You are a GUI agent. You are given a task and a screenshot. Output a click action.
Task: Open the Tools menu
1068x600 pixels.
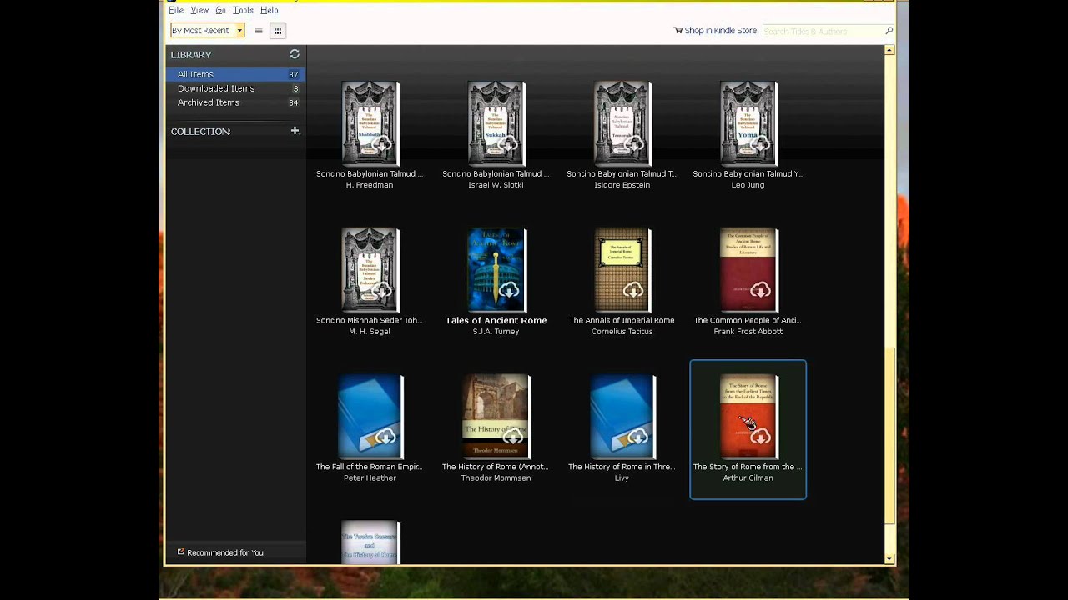coord(243,10)
